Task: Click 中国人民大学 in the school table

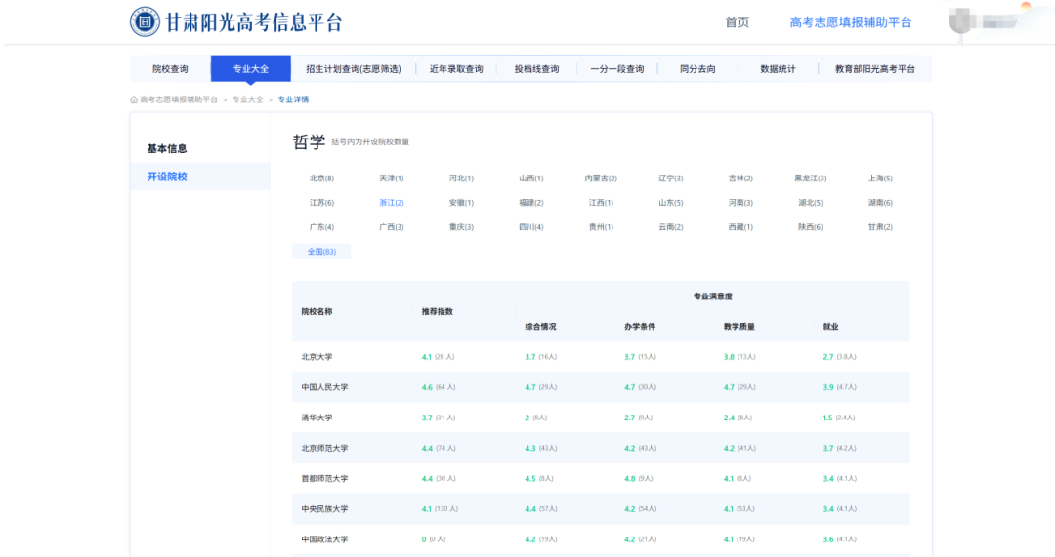Action: pyautogui.click(x=324, y=387)
